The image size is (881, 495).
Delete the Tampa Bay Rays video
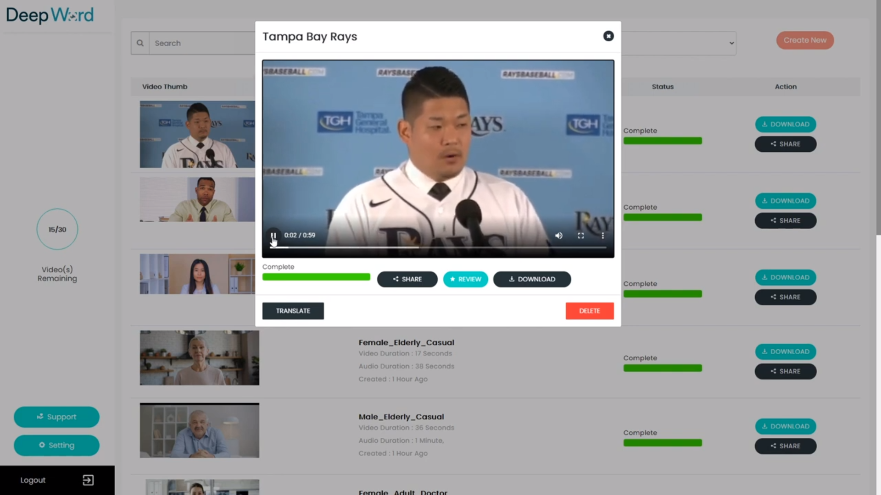[x=589, y=311]
